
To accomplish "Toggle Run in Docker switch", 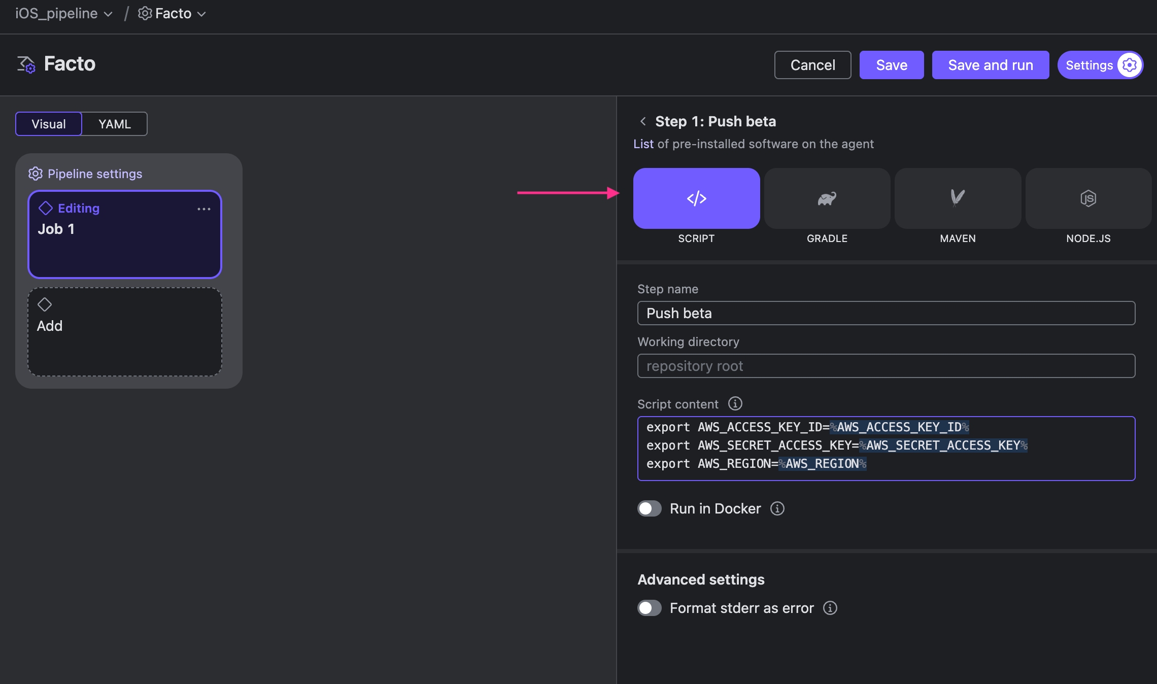I will click(x=650, y=508).
